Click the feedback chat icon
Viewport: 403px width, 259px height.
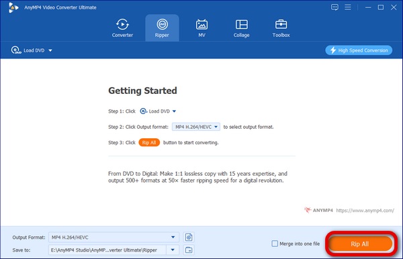pyautogui.click(x=334, y=7)
